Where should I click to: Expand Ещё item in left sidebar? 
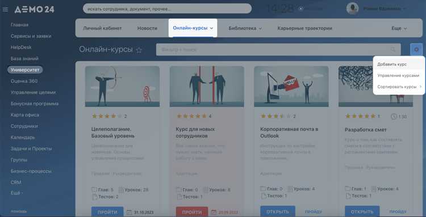pyautogui.click(x=17, y=193)
